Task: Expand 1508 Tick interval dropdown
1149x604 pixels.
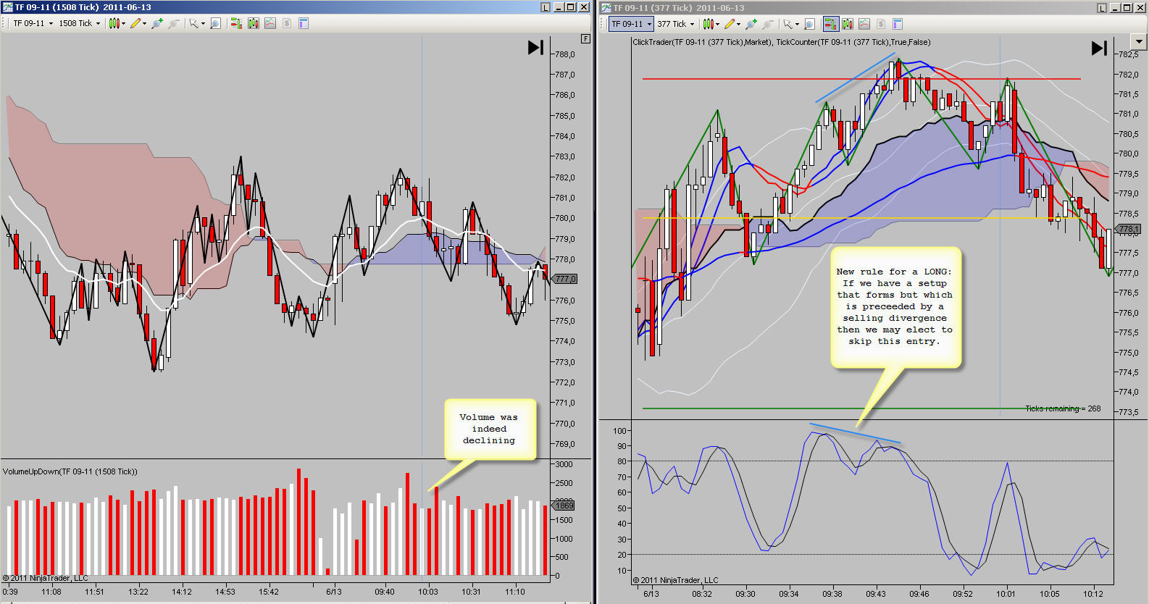Action: coord(98,23)
